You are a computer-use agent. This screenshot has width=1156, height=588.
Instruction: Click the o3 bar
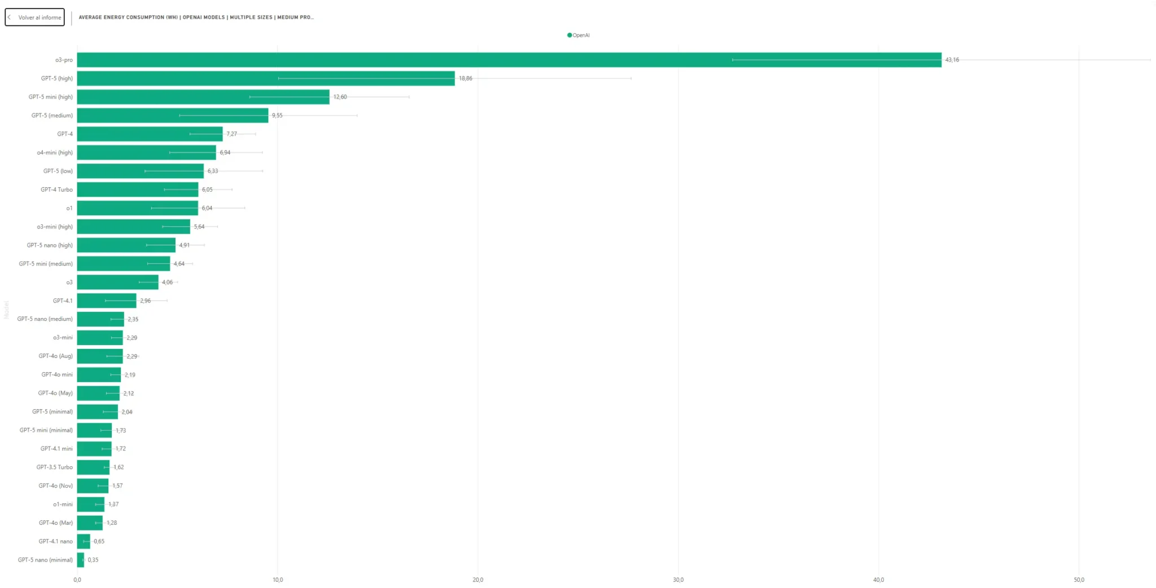point(118,282)
